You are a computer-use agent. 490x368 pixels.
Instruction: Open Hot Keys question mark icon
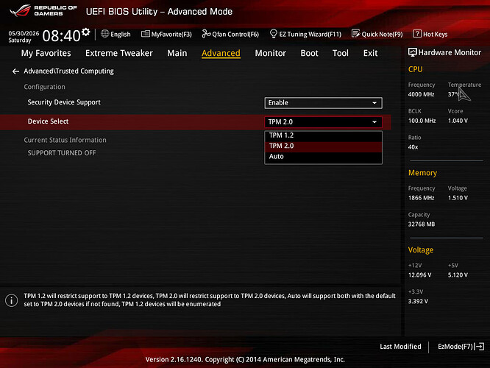(417, 33)
